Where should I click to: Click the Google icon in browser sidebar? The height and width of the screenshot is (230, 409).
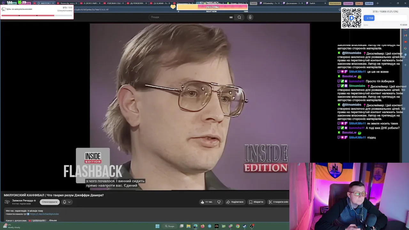click(405, 48)
